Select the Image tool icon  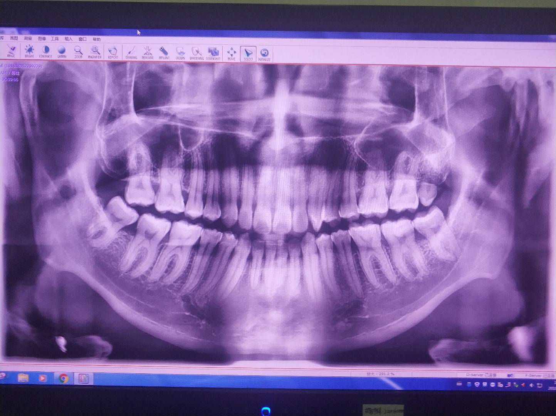[11, 51]
